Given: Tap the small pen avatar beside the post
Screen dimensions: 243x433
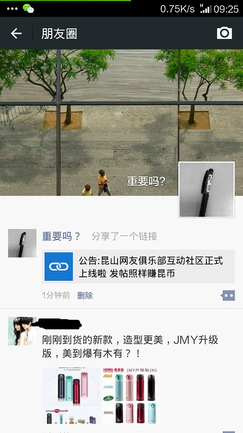Looking at the screenshot, I should (22, 243).
